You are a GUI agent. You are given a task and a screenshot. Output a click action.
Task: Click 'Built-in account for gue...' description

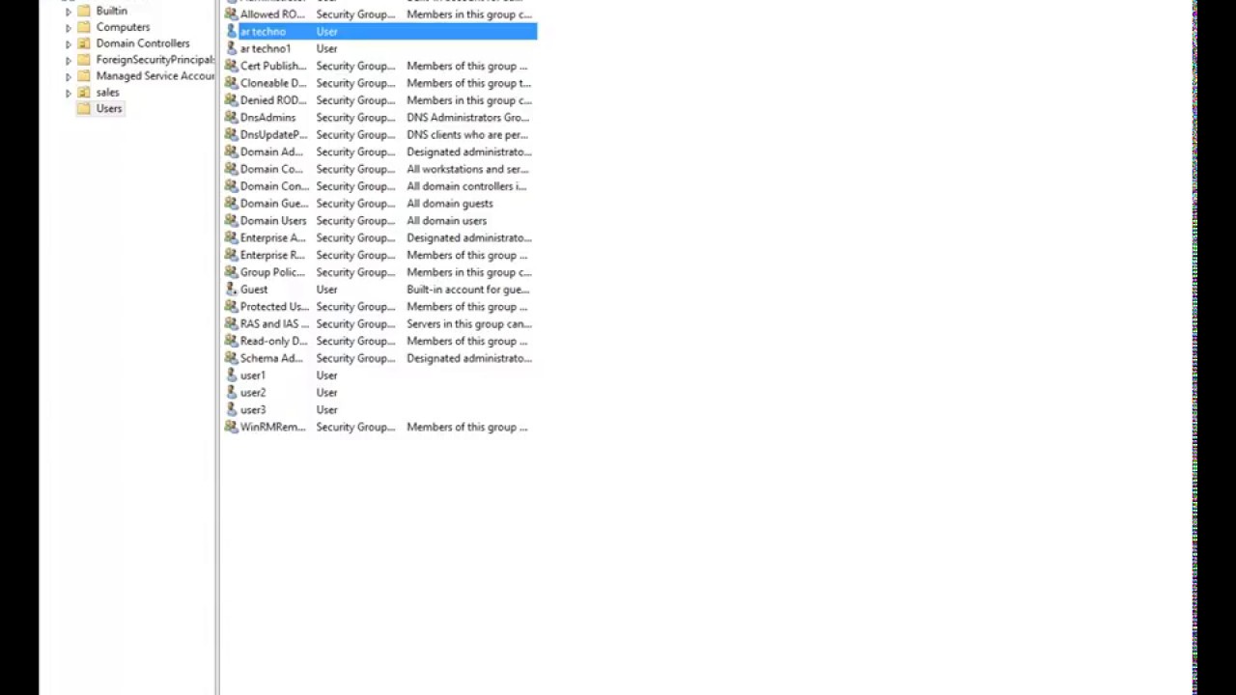pos(467,290)
